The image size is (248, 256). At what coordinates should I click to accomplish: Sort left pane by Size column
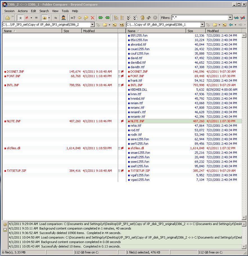(x=72, y=31)
